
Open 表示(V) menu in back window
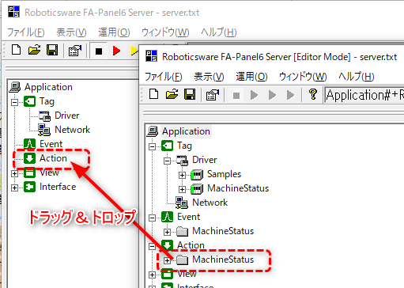(x=71, y=32)
